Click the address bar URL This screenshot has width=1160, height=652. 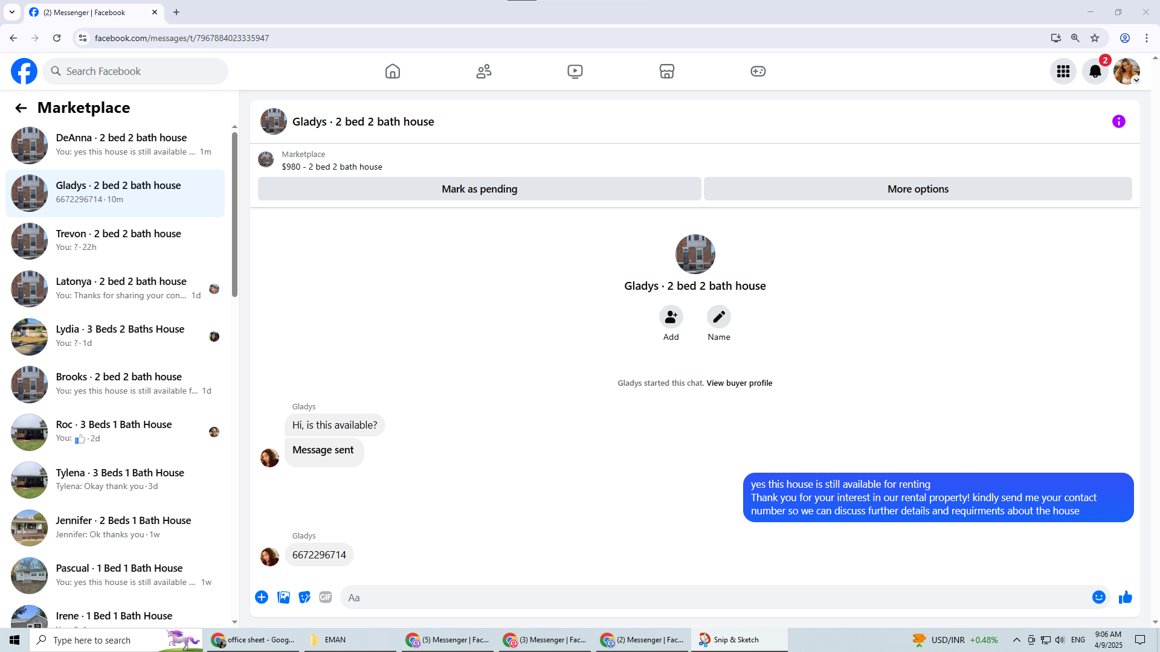[x=181, y=38]
